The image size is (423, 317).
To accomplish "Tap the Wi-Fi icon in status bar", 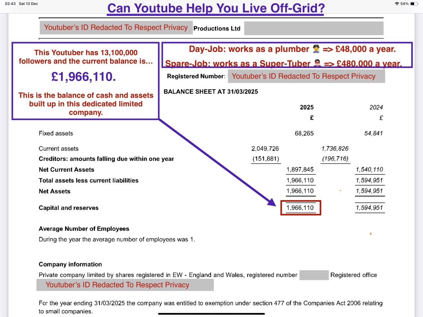I will pyautogui.click(x=397, y=4).
